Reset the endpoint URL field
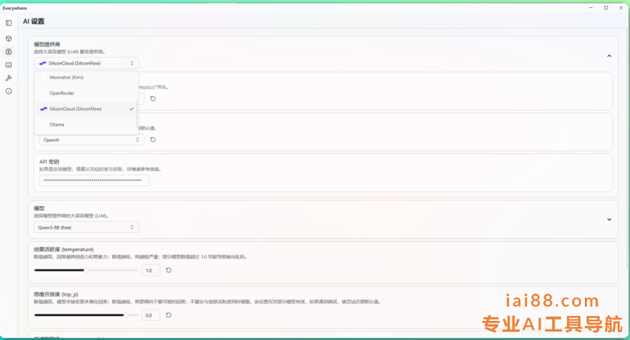This screenshot has width=630, height=340. click(153, 99)
